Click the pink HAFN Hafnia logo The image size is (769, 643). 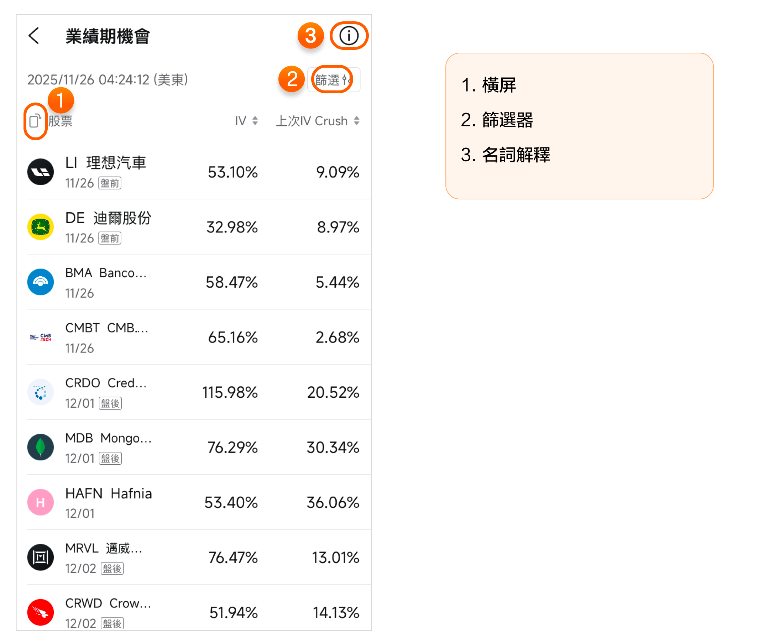41,502
